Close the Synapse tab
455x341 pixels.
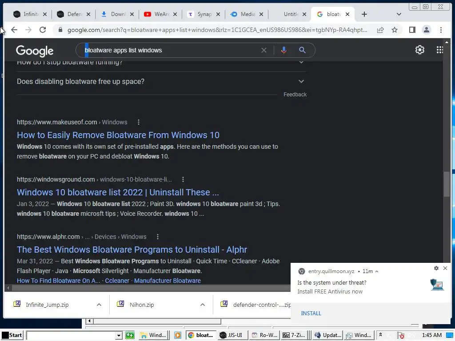click(218, 14)
